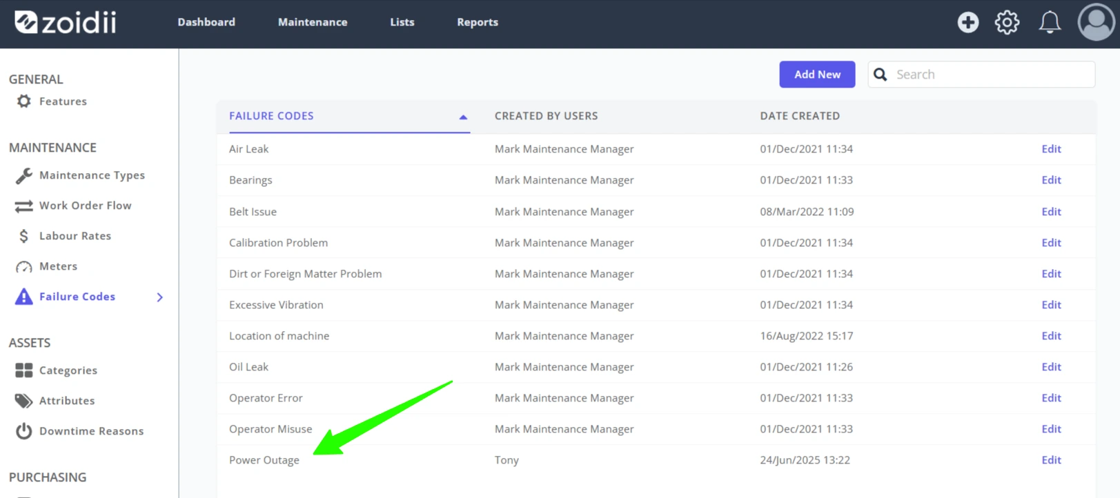Edit the Power Outage failure code
This screenshot has height=498, width=1120.
click(1051, 460)
